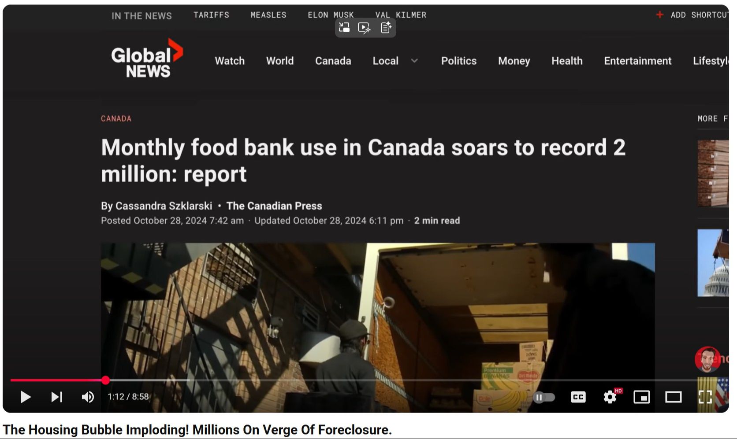Click the video screenshot overlay icon

344,28
